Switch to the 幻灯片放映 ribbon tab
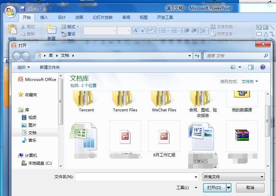The image size is (276, 196). 102,18
